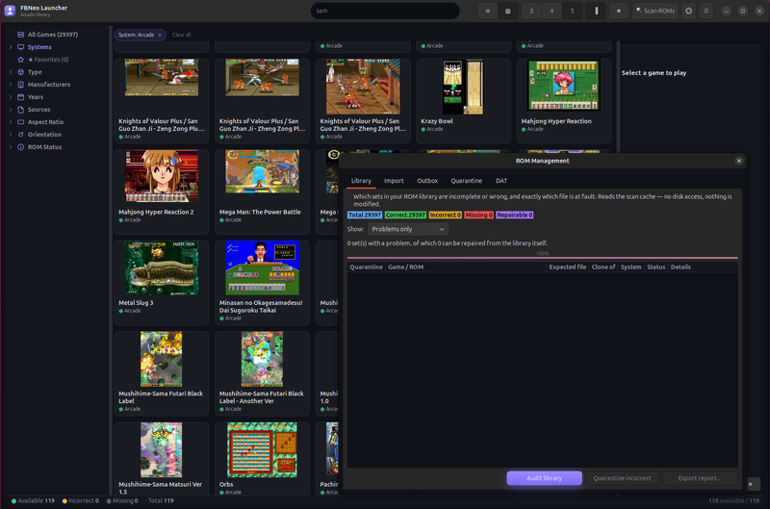The height and width of the screenshot is (509, 770).
Task: Close the ROM Management dialog
Action: (x=738, y=161)
